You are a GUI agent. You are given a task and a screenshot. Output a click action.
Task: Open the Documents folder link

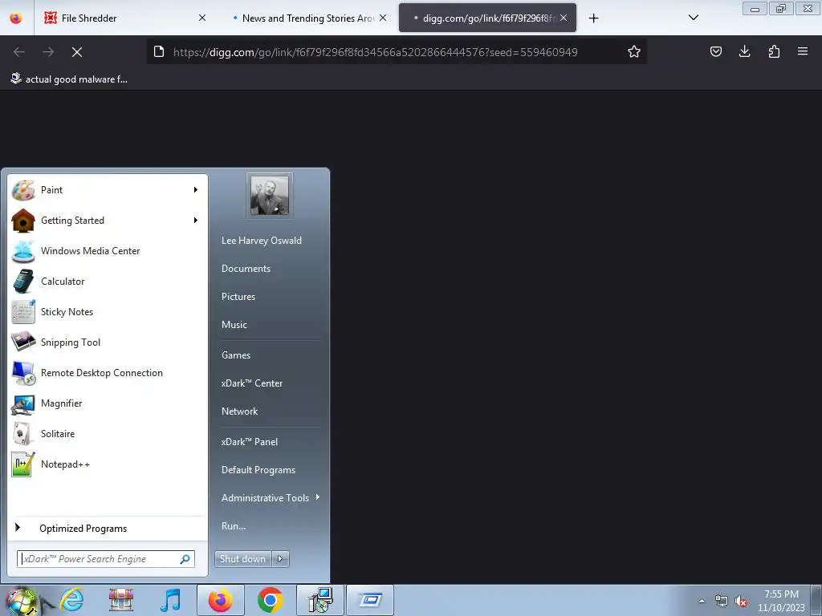[246, 268]
